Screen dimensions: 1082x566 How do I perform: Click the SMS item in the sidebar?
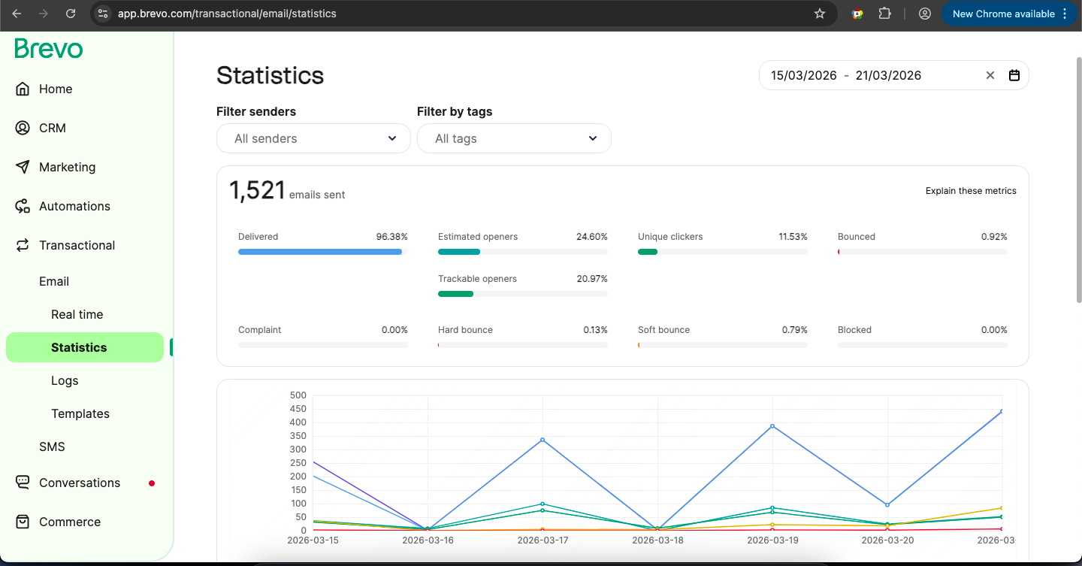[52, 446]
